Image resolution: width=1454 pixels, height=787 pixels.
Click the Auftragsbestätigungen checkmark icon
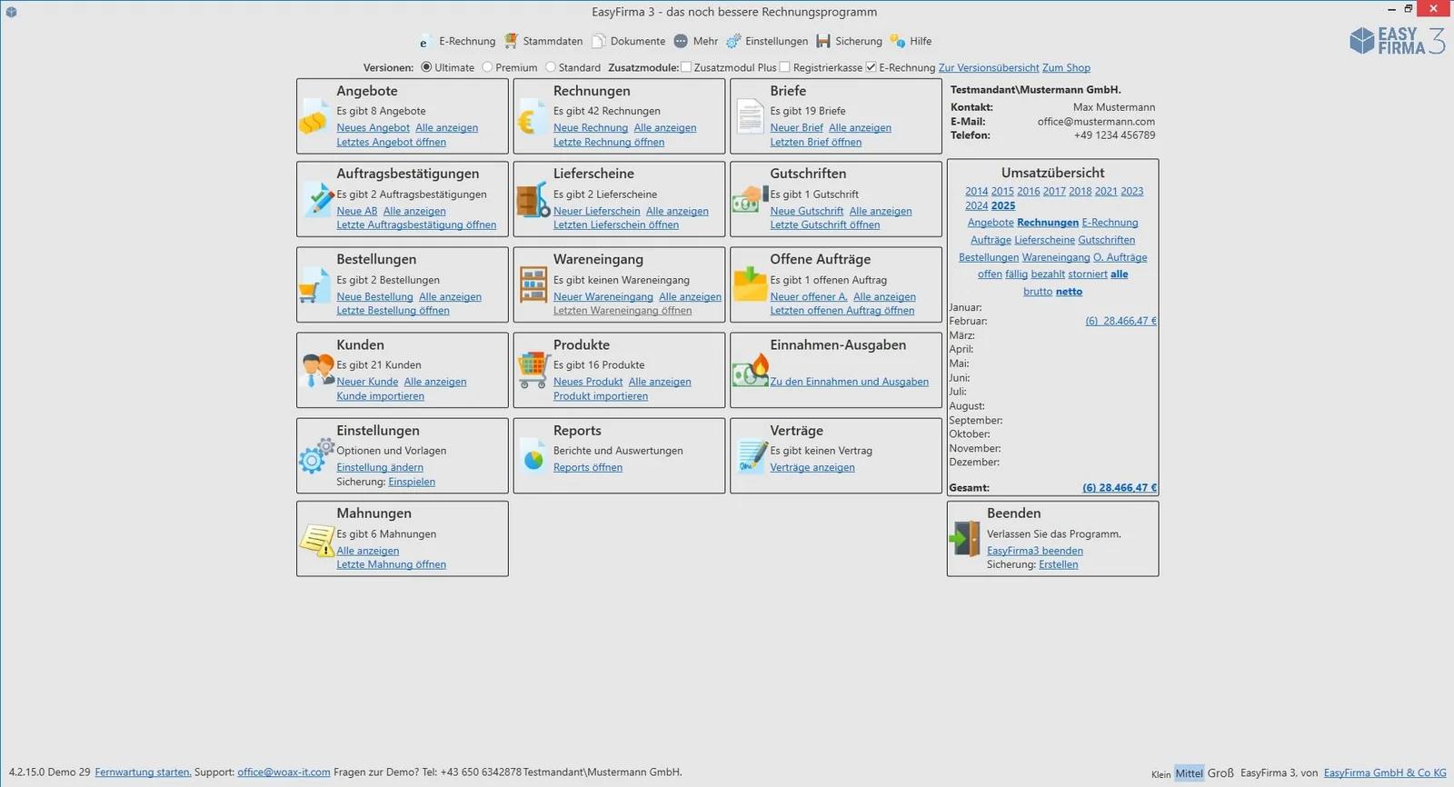pos(316,199)
